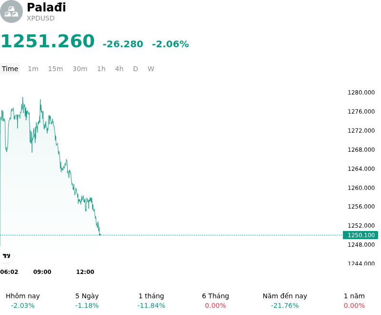Click the XPDUSD ticker text
This screenshot has width=381, height=315.
pos(40,18)
